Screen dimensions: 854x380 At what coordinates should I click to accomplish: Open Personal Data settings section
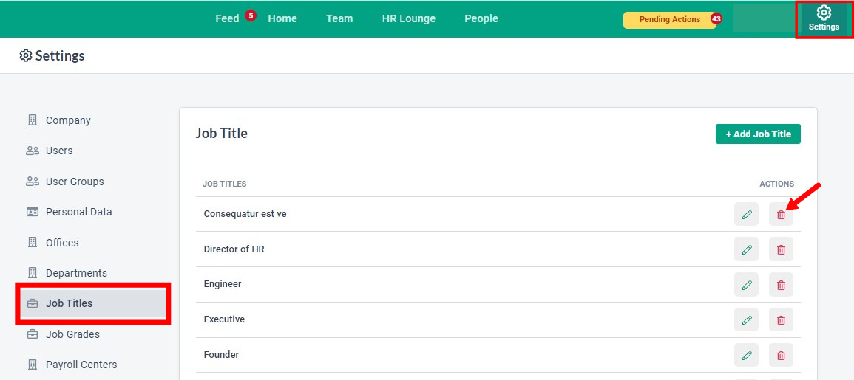[x=70, y=212]
